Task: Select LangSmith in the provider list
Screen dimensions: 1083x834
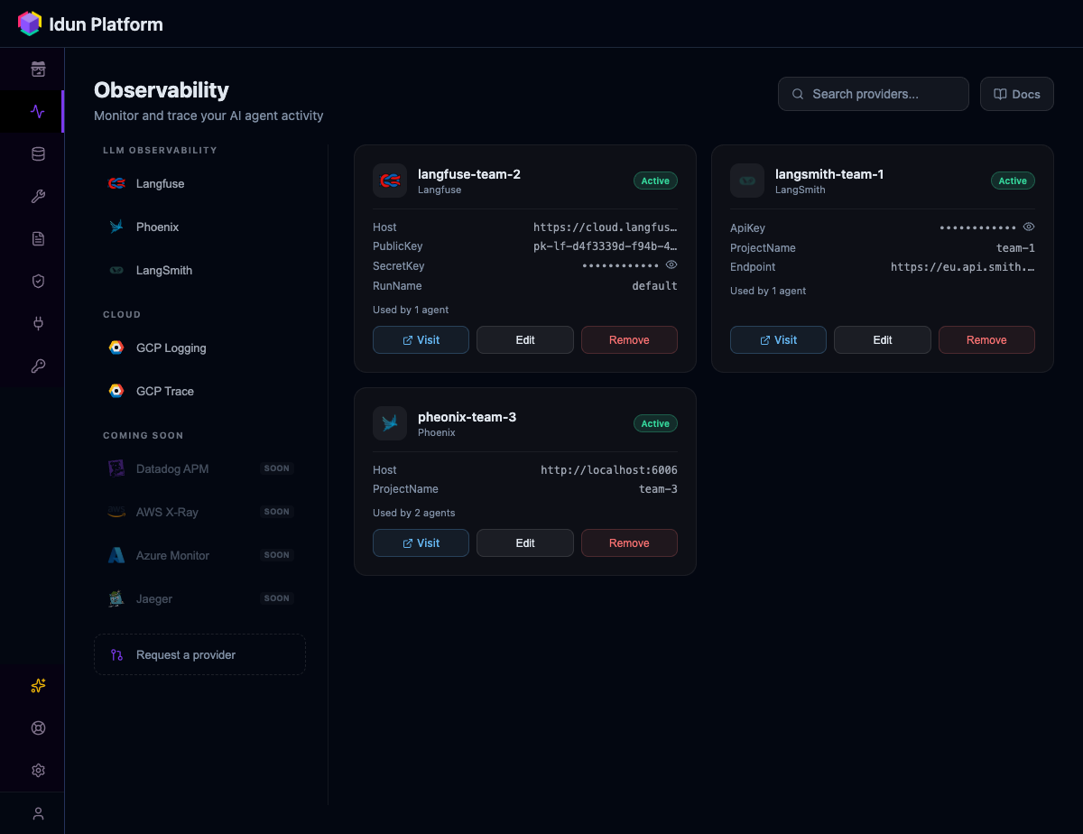Action: (x=199, y=271)
